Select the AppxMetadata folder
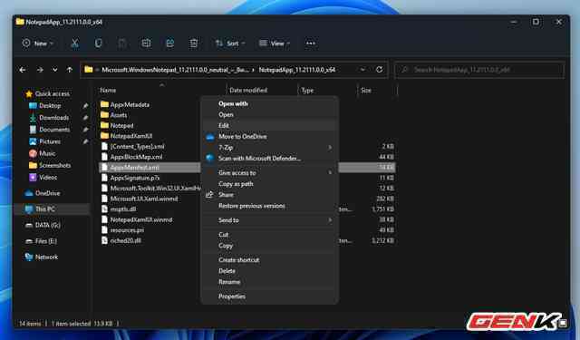This screenshot has width=580, height=340. click(x=130, y=104)
